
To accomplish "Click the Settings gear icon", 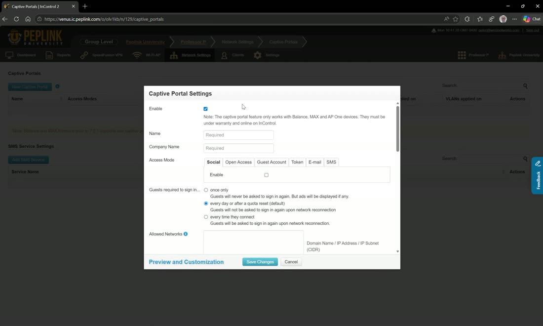I will [x=257, y=55].
